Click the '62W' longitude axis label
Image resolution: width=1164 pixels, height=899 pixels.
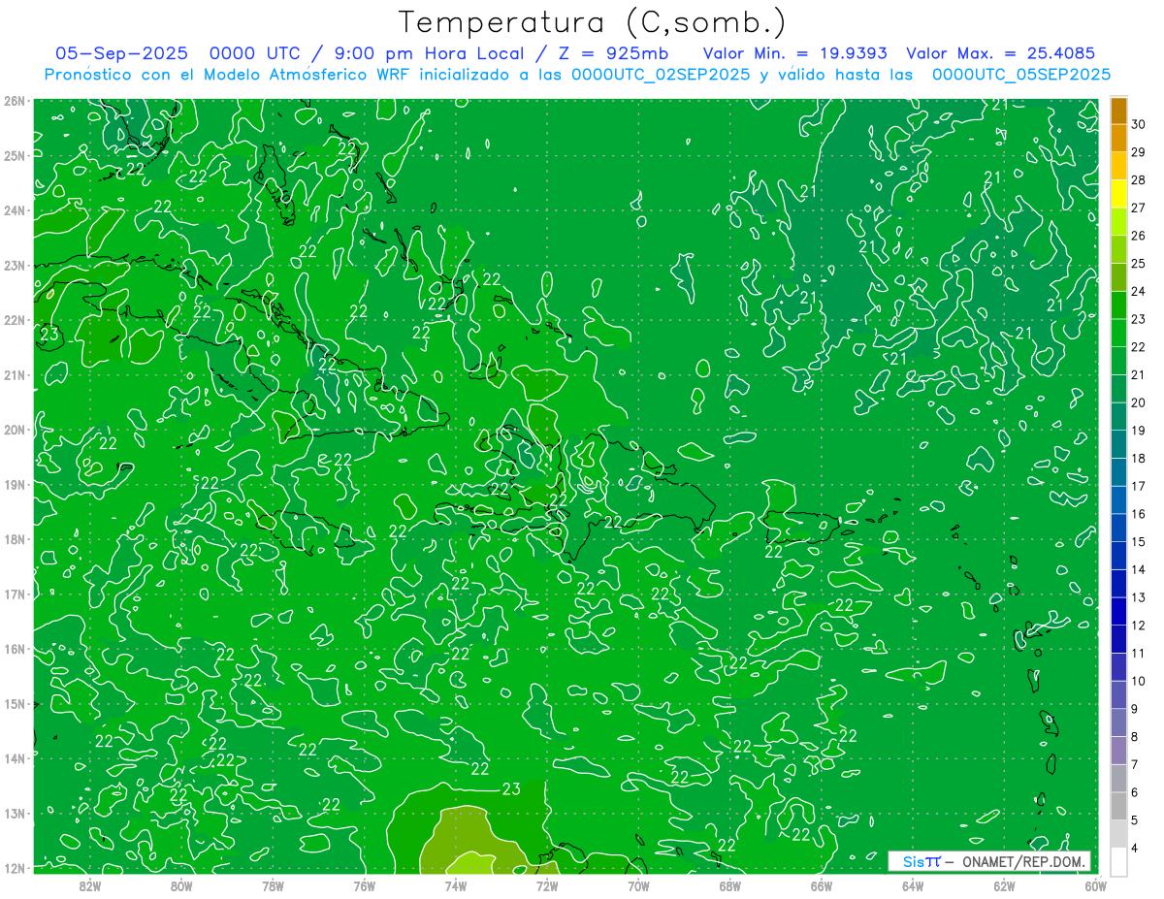point(1005,884)
